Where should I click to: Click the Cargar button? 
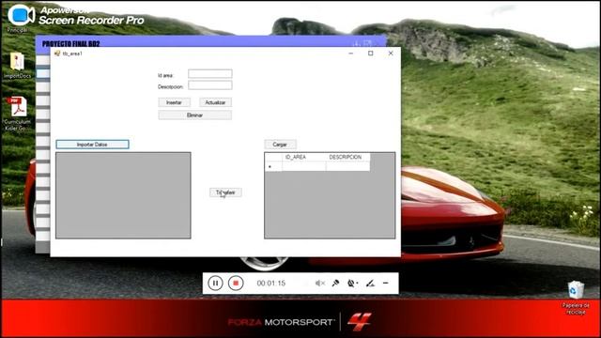pos(280,145)
